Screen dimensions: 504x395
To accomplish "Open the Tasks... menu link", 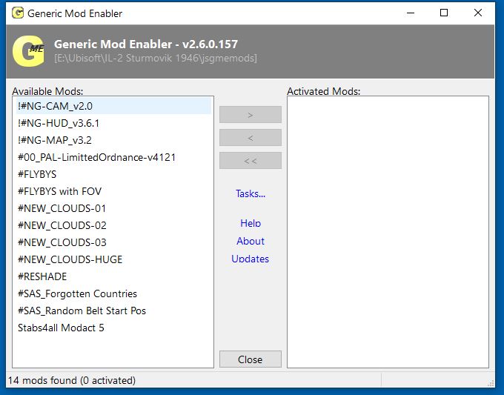I will pos(251,193).
